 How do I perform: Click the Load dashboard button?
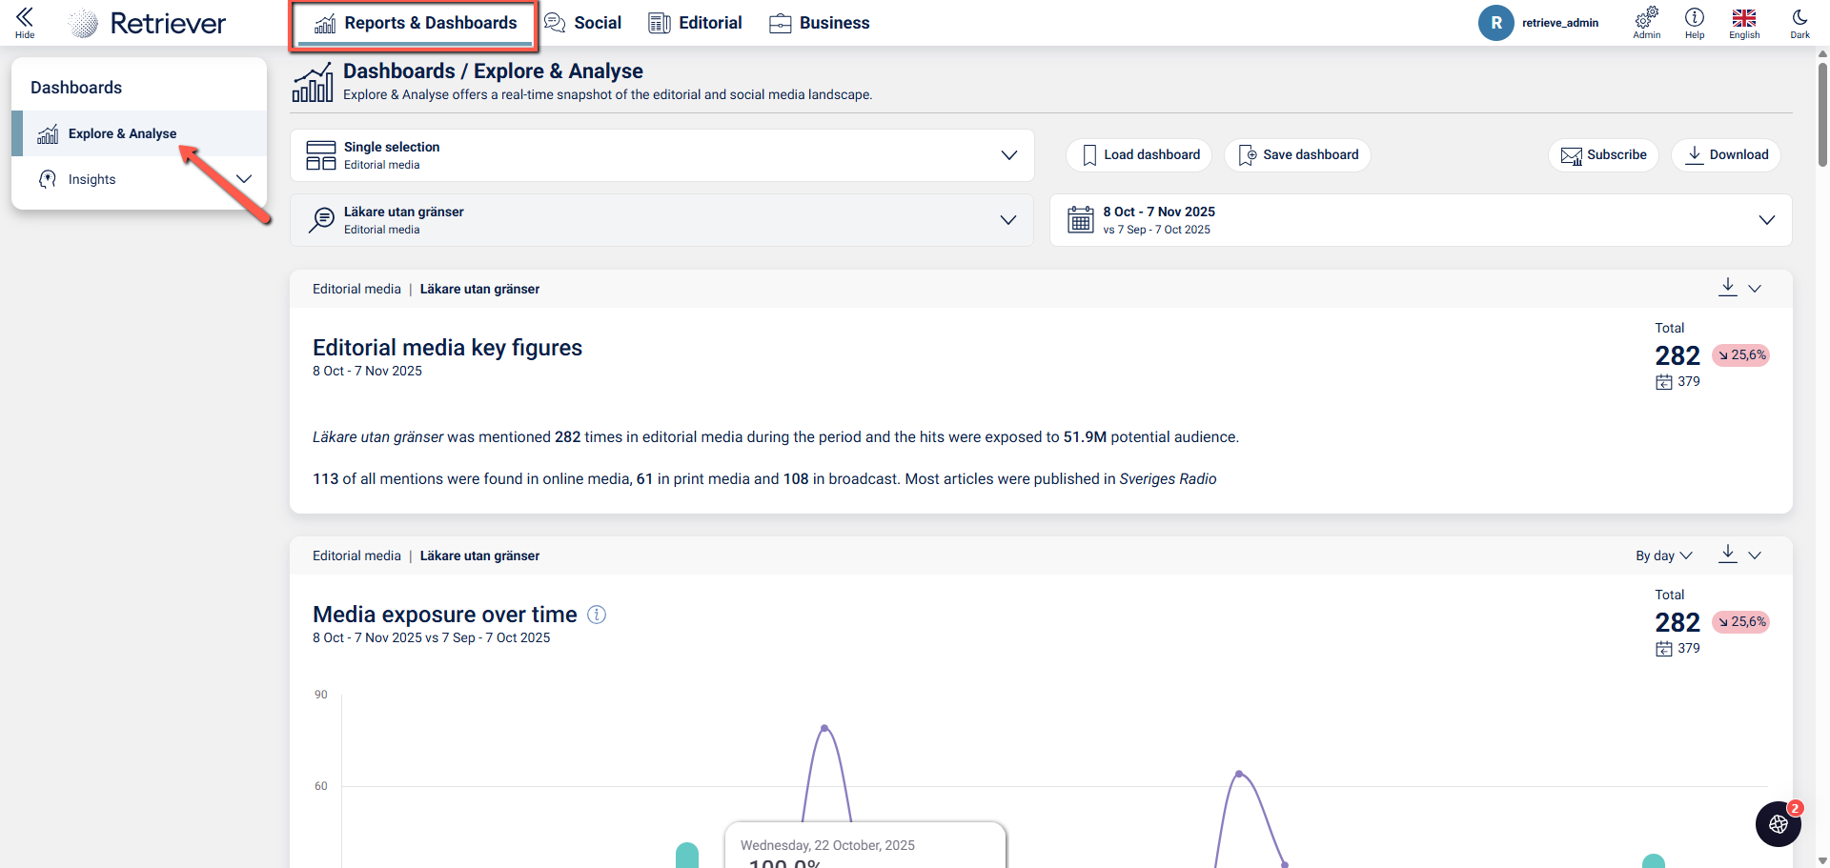tap(1139, 155)
